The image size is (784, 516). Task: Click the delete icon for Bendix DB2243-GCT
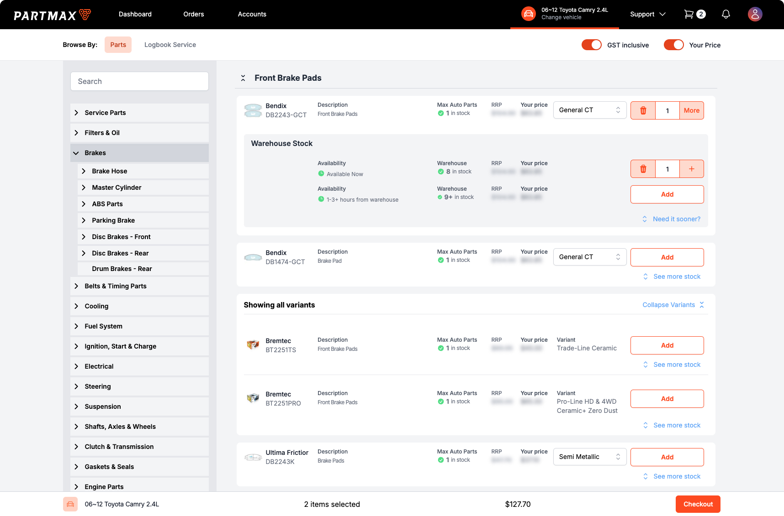coord(643,110)
